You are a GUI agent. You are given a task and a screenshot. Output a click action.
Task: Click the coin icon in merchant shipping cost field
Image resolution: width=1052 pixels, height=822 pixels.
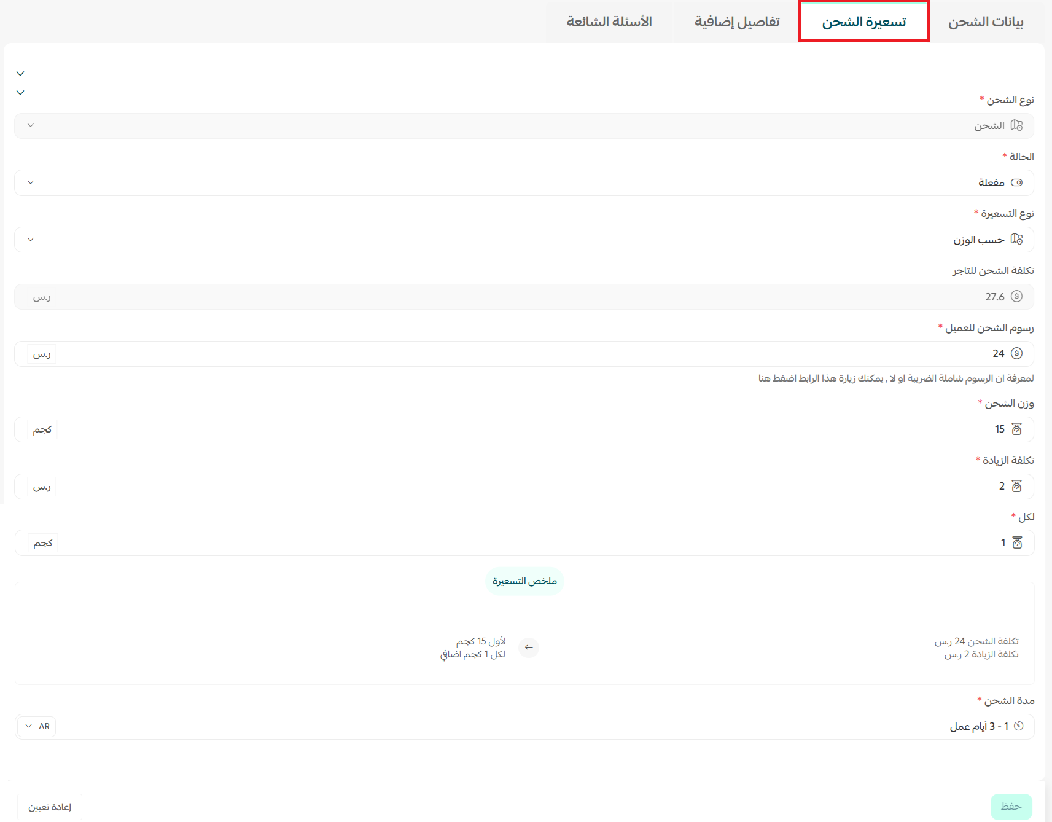pyautogui.click(x=1016, y=296)
